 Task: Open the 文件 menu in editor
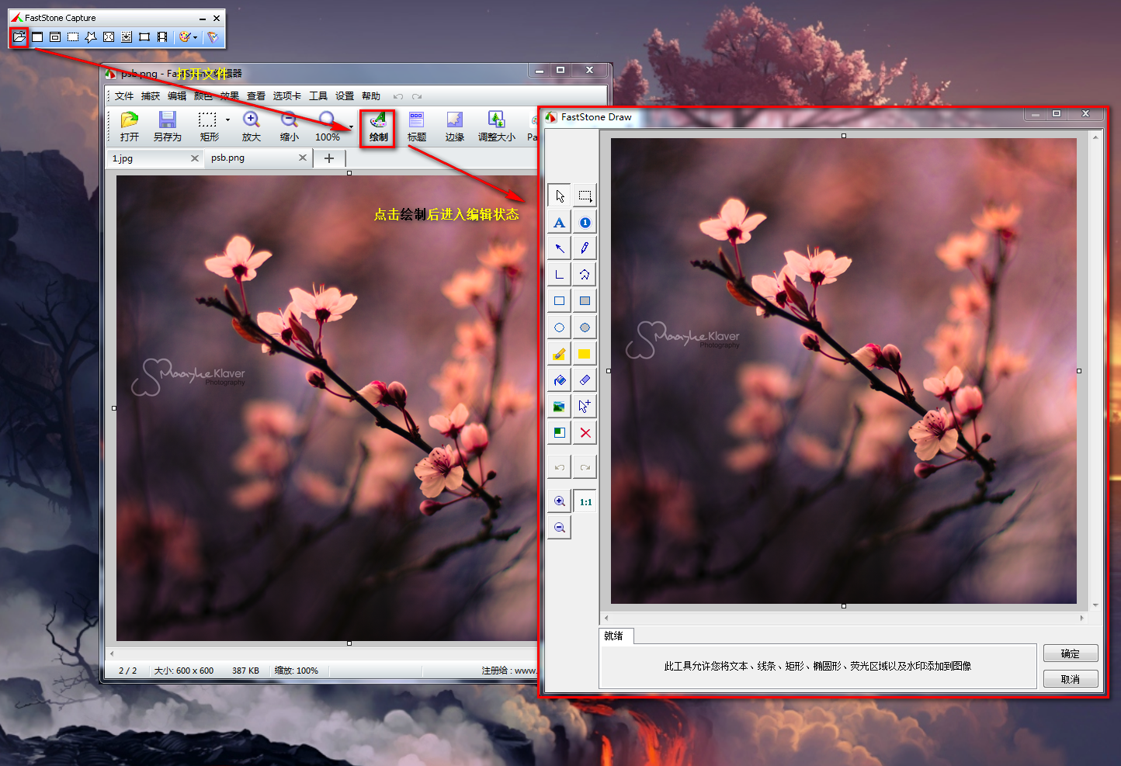coord(124,96)
